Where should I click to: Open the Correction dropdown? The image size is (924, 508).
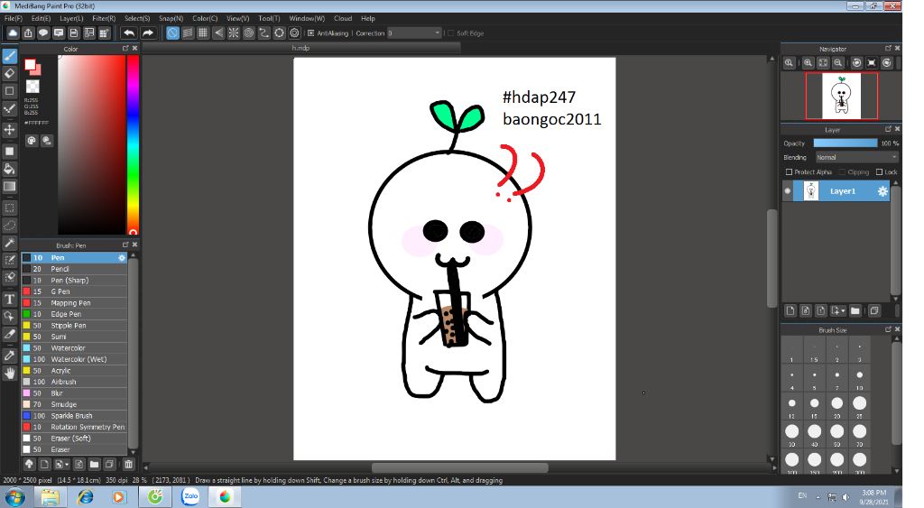[413, 33]
